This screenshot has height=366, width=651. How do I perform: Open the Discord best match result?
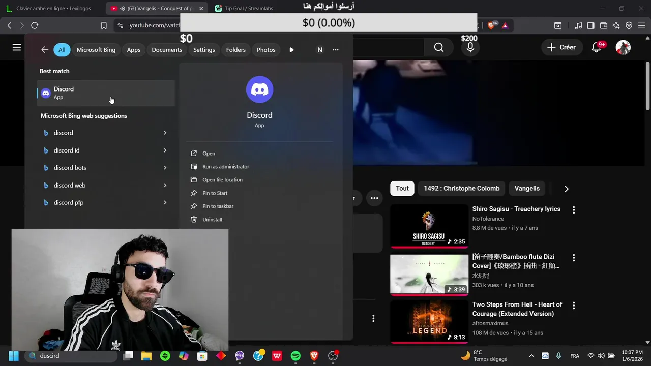tap(106, 93)
